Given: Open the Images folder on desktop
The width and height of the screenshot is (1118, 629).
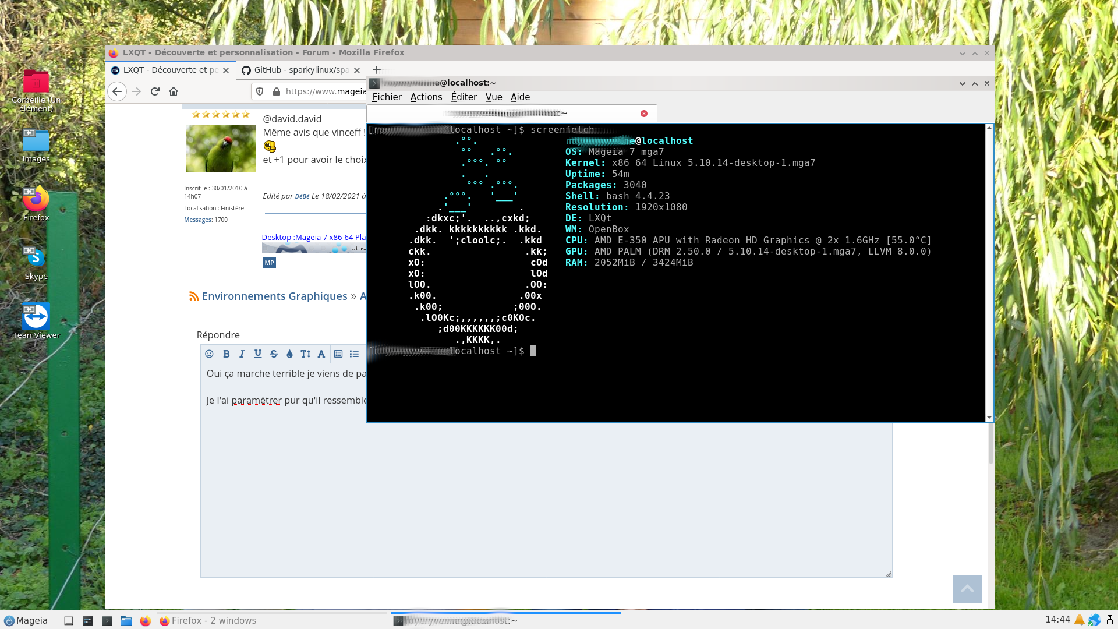Looking at the screenshot, I should tap(36, 146).
